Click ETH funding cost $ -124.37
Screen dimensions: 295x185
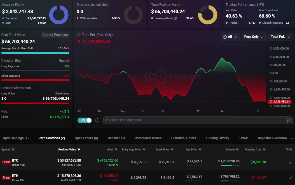click(259, 178)
